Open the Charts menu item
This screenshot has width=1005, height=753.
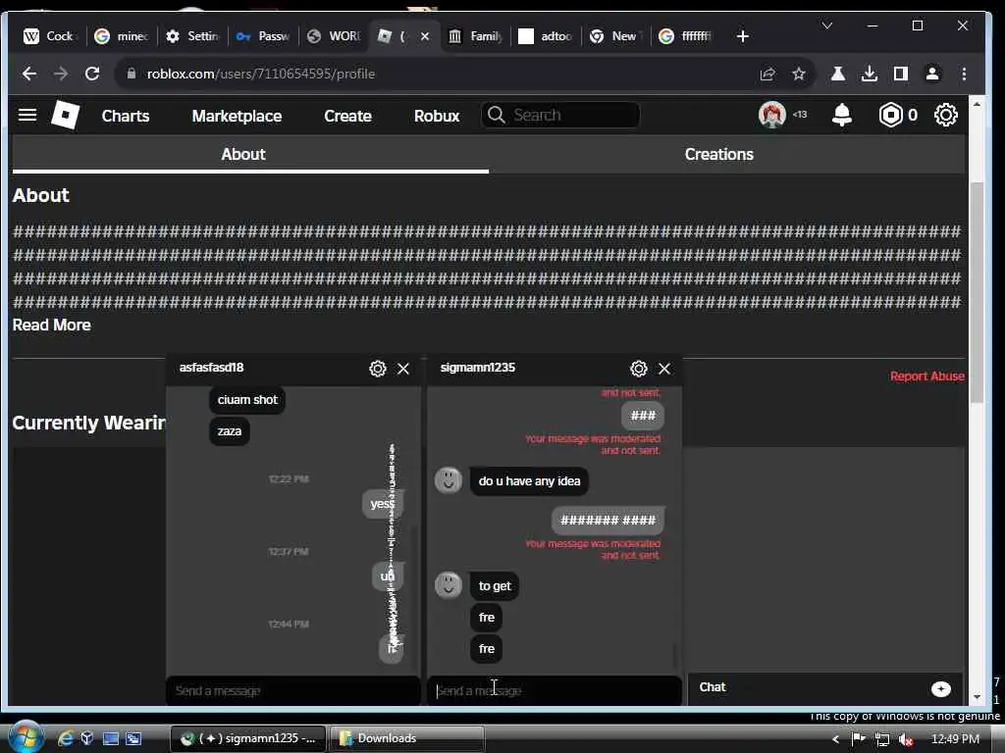(126, 116)
